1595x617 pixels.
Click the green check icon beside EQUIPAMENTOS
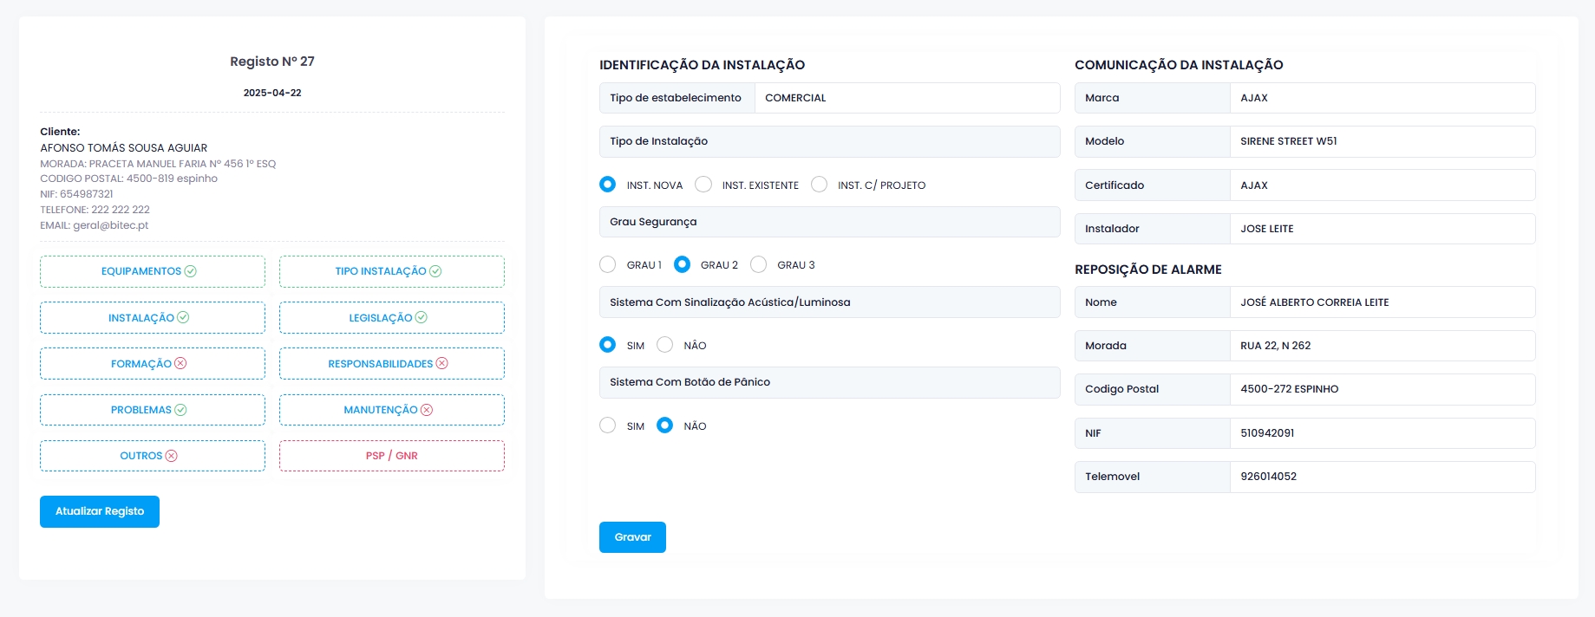click(x=191, y=271)
